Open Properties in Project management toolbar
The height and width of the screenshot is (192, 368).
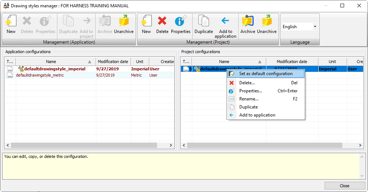181,25
